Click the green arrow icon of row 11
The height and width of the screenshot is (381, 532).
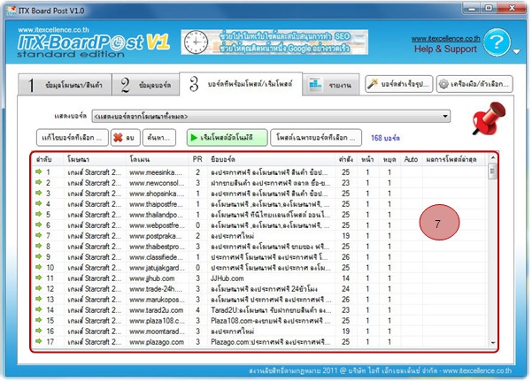point(39,278)
